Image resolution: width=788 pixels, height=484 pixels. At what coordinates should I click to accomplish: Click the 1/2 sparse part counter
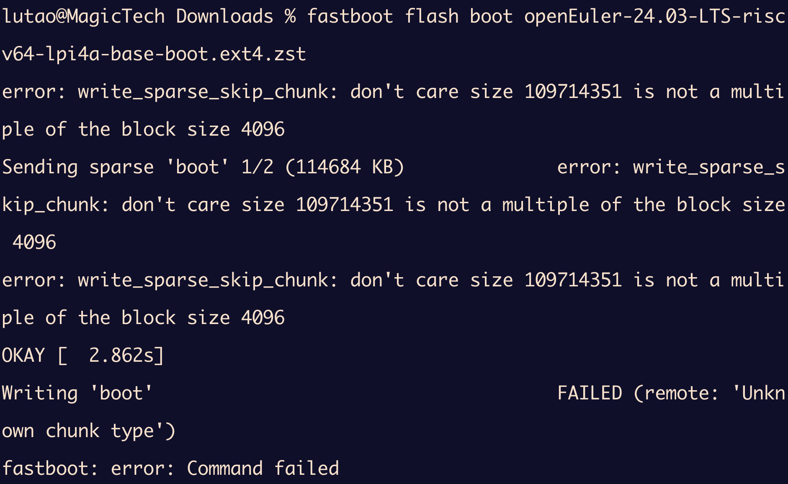[x=257, y=167]
